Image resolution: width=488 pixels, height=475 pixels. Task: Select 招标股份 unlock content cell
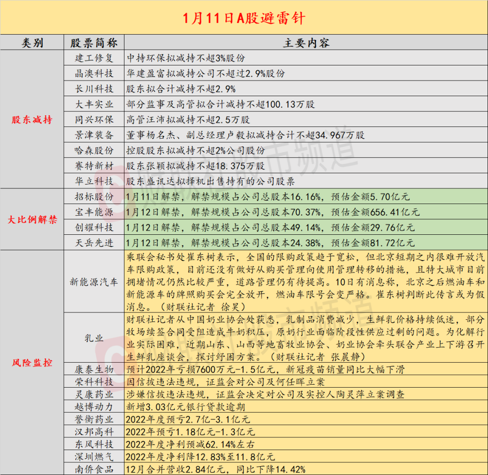[306, 196]
